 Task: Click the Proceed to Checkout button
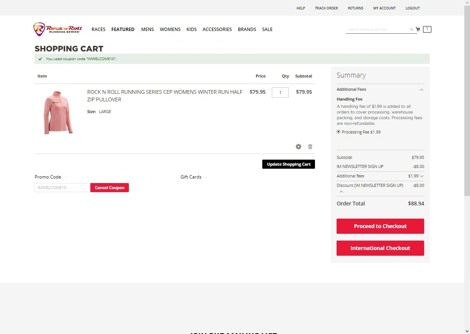click(380, 226)
